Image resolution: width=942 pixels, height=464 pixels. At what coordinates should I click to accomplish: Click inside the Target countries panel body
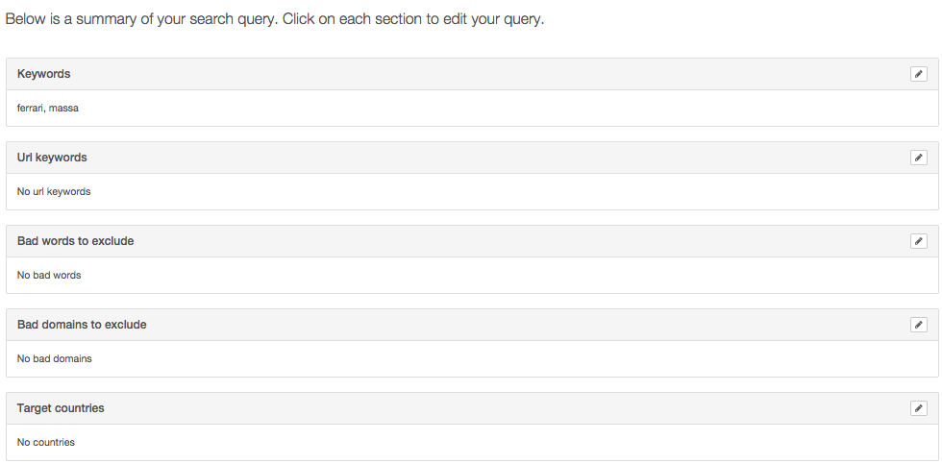click(x=481, y=443)
